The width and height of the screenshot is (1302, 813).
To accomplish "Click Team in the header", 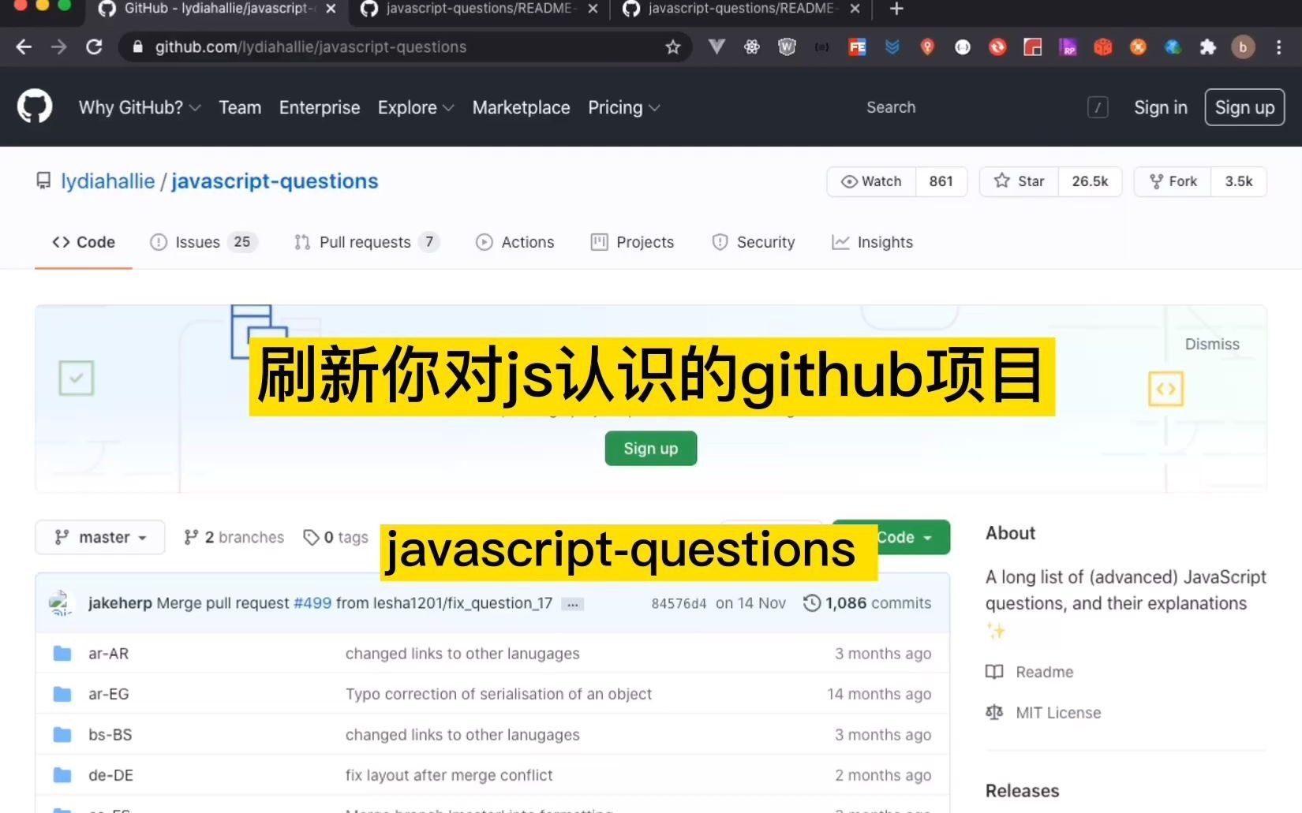I will coord(240,107).
